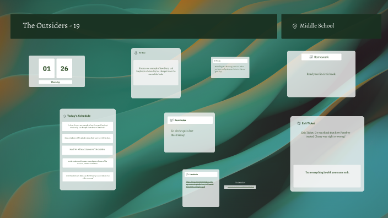Click the location pin icon beside Middle School
The height and width of the screenshot is (218, 388).
click(294, 26)
